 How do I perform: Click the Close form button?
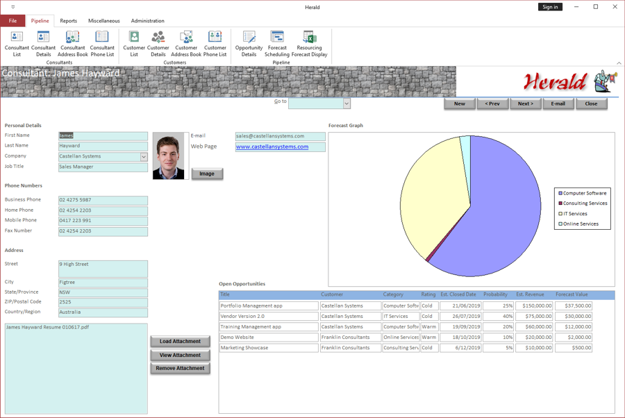(591, 103)
